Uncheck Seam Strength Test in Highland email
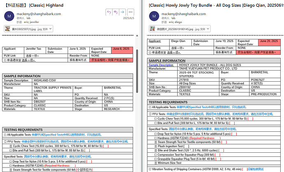 point(11,170)
